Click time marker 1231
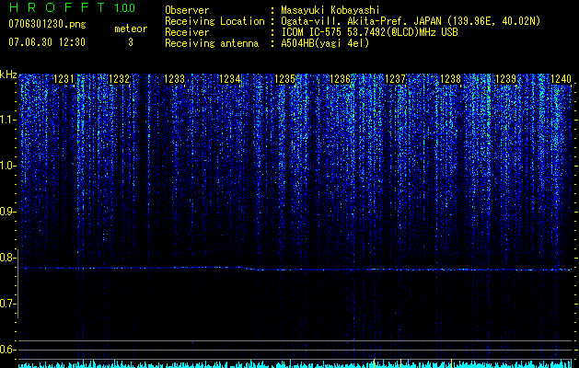579x368 pixels. [64, 79]
